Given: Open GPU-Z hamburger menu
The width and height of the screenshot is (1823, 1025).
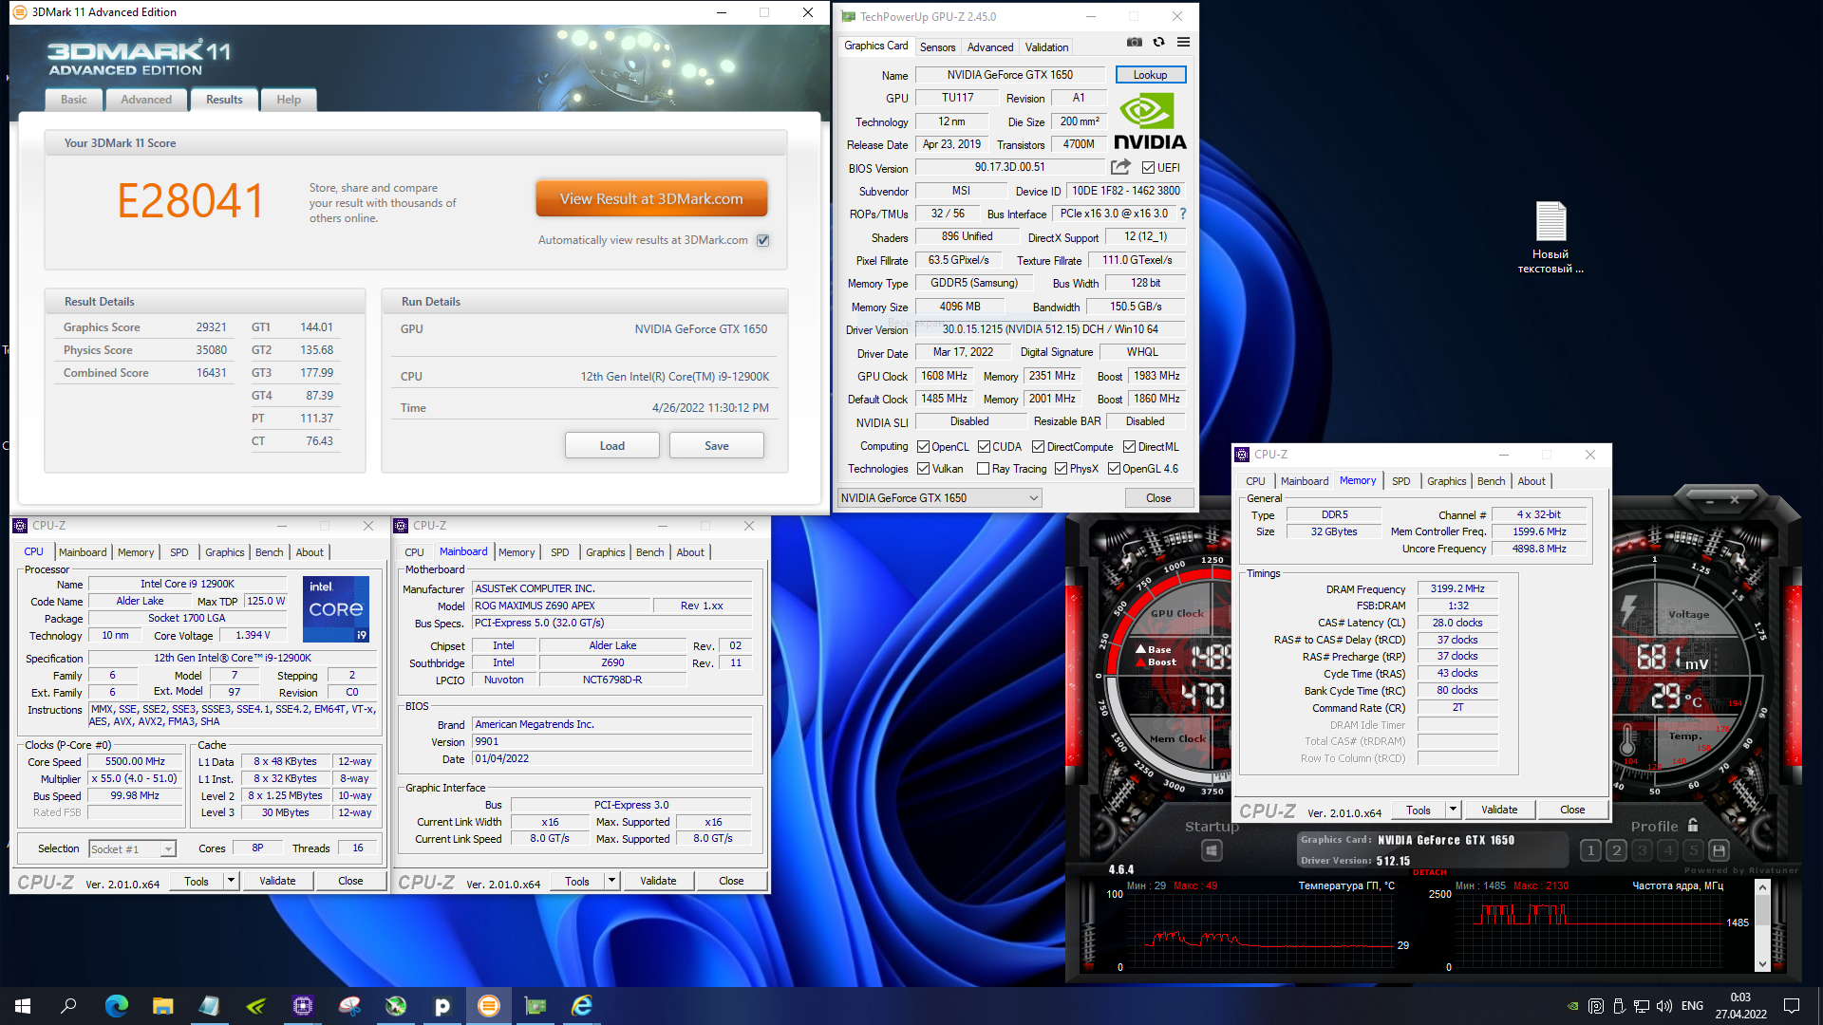Looking at the screenshot, I should pos(1183,42).
